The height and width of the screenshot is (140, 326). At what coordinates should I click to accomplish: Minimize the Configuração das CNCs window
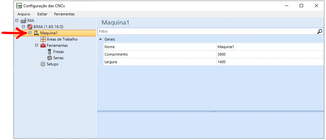[x=286, y=6]
